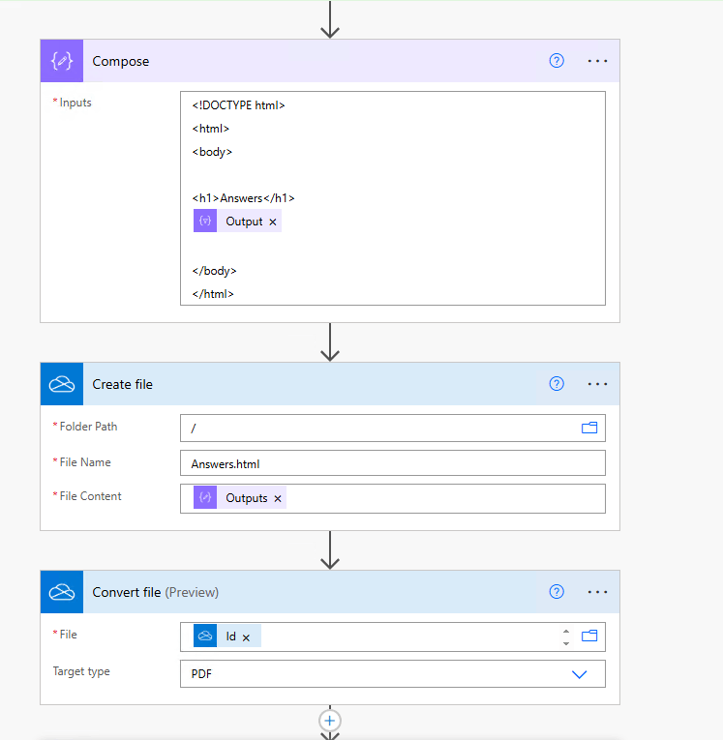The width and height of the screenshot is (723, 740).
Task: Open folder picker for Folder Path
Action: (589, 428)
